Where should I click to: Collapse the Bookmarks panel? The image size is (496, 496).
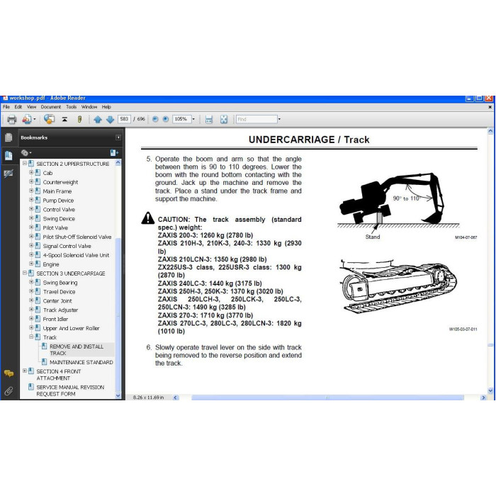(x=118, y=137)
